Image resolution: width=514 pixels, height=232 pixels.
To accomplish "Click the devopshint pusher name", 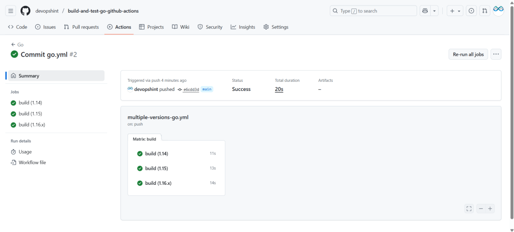I will [x=146, y=89].
